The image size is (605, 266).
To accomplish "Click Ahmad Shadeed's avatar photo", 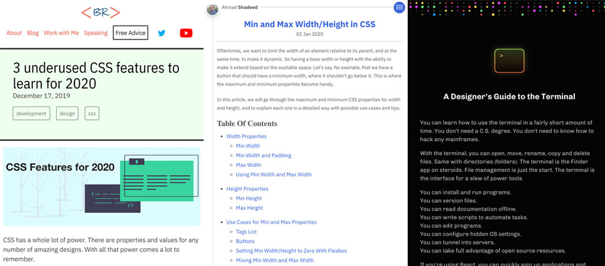I will [x=212, y=8].
